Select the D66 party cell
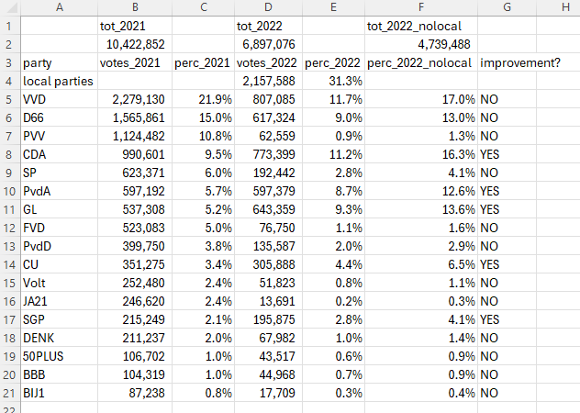 point(59,118)
